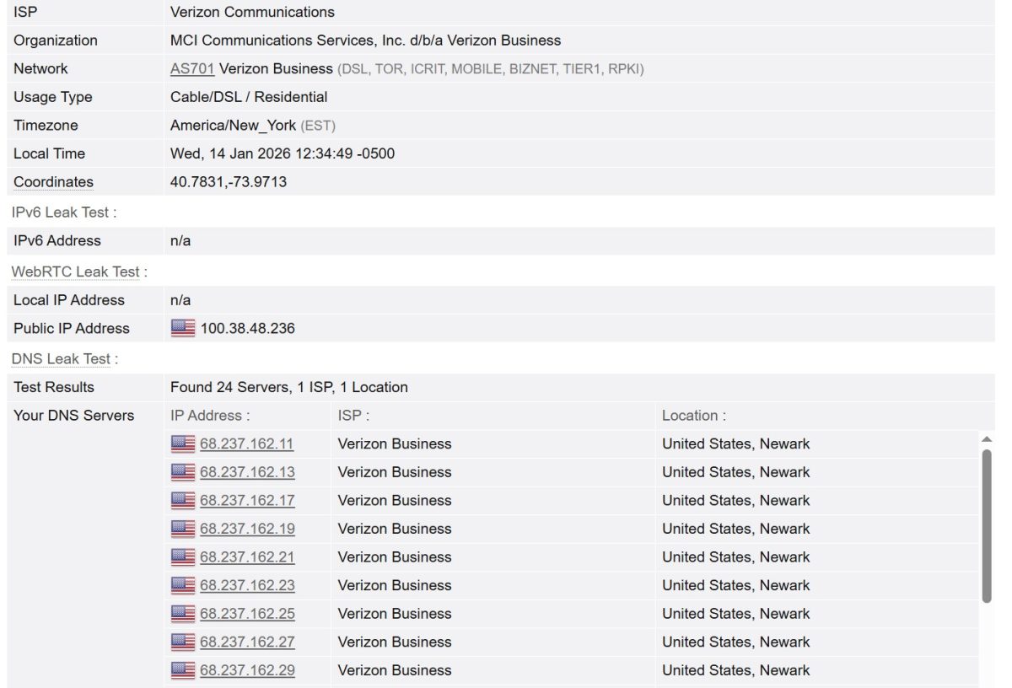
Task: Click the US flag beside Public IP Address
Action: (x=183, y=328)
